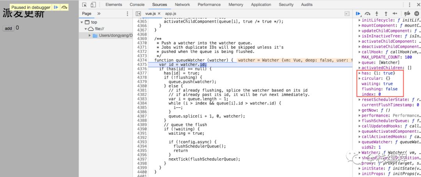The height and width of the screenshot is (177, 421).
Task: Switch to the Elements tab
Action: 113,5
